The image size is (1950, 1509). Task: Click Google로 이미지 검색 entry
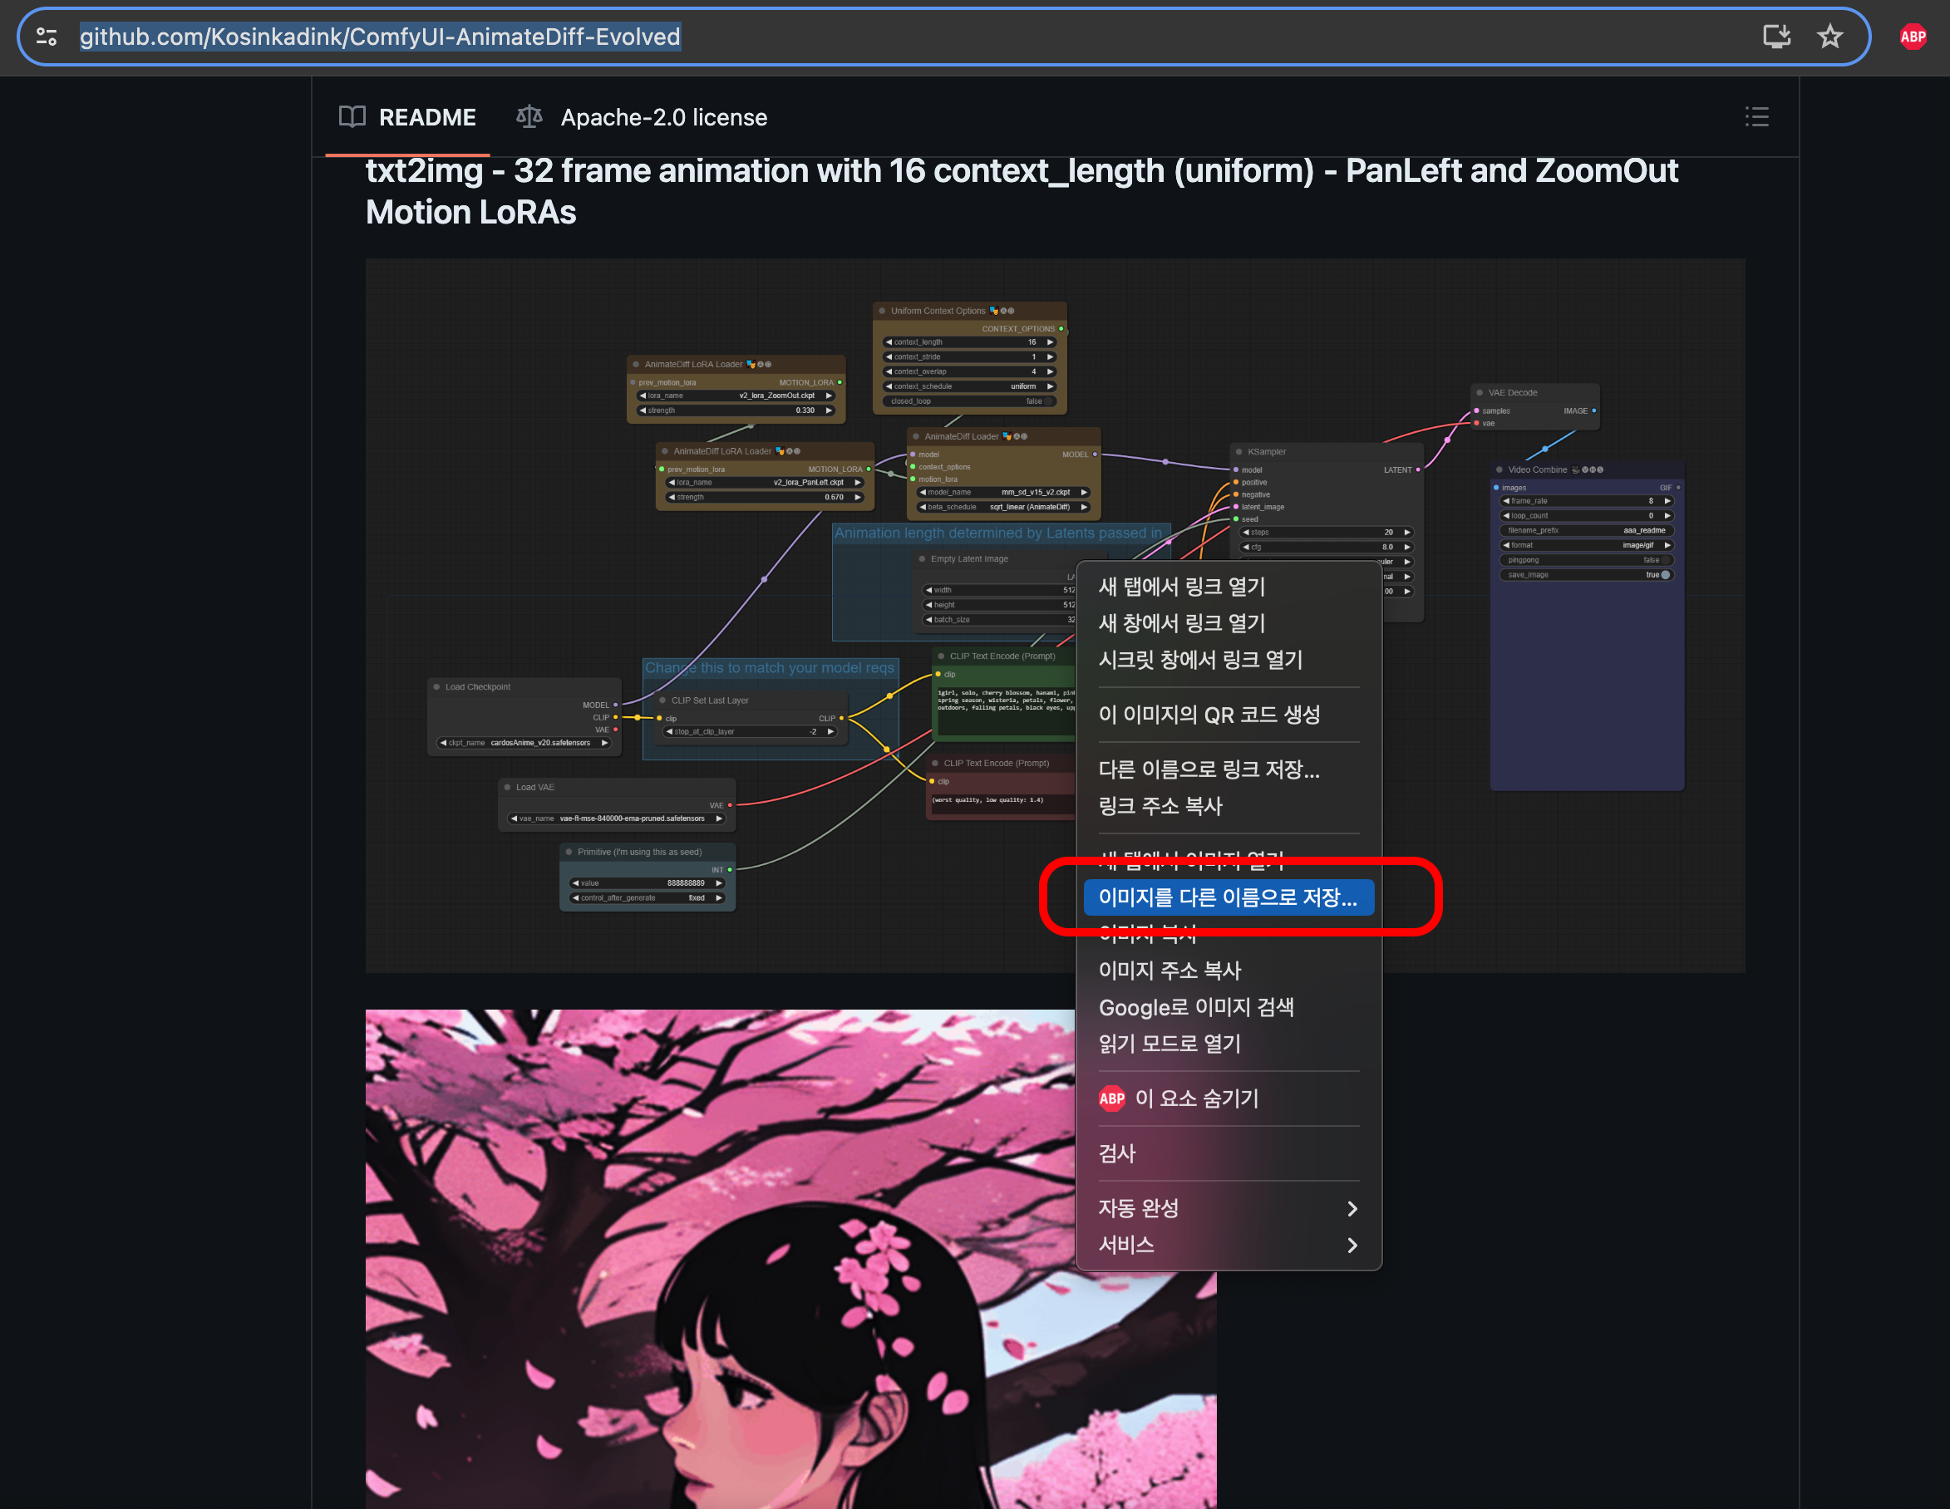tap(1195, 1006)
